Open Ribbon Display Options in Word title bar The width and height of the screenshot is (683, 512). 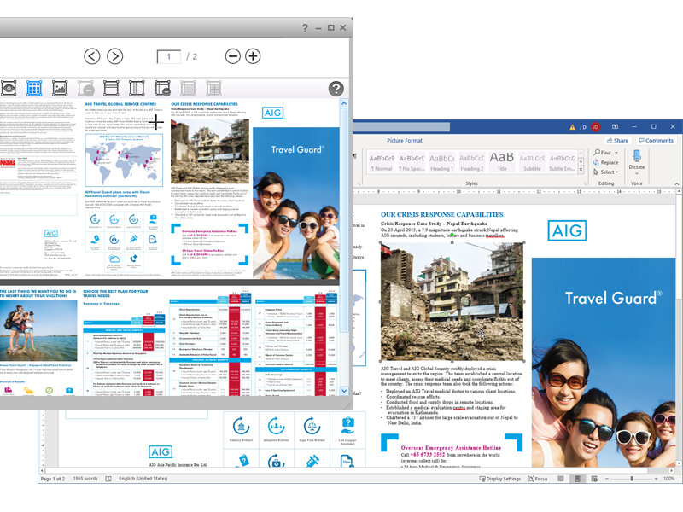(x=615, y=126)
